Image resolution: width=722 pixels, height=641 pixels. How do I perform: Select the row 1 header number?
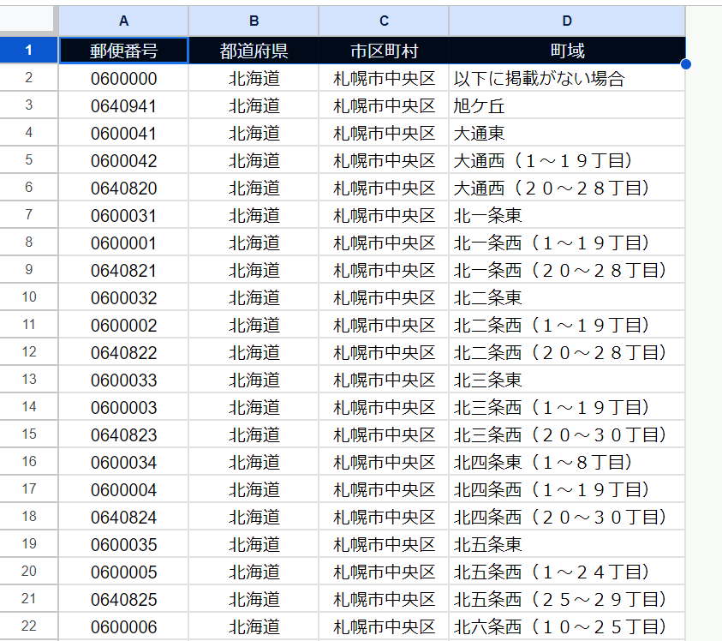tap(29, 51)
